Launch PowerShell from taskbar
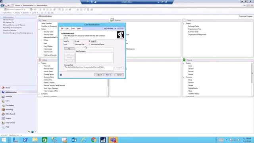The height and width of the screenshot is (143, 254). pos(25,140)
